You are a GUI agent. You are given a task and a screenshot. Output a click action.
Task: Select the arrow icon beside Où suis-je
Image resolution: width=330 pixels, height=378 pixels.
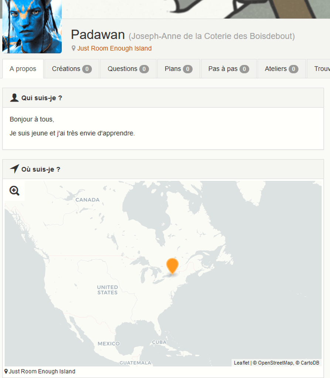(14, 169)
